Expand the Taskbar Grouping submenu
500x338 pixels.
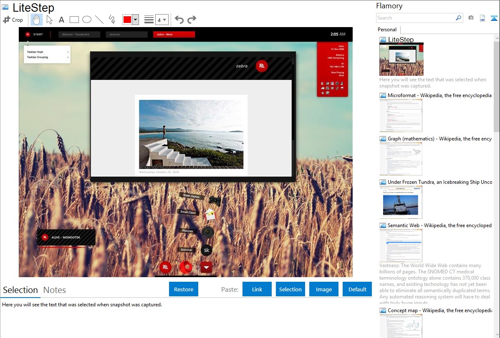click(x=47, y=58)
